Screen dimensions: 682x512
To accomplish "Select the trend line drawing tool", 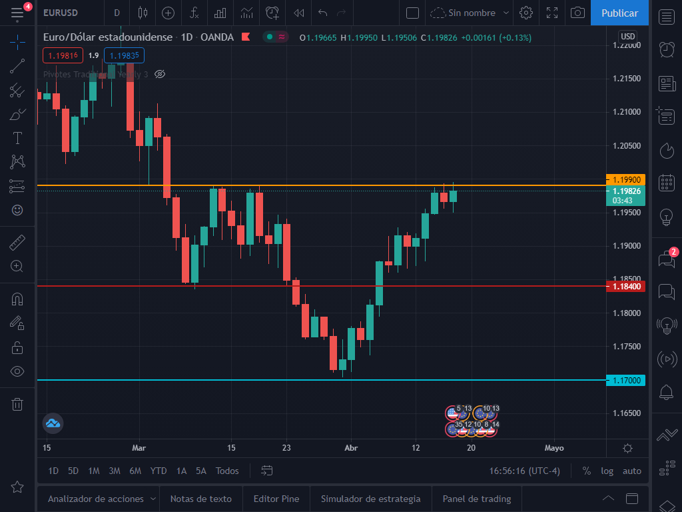I will (x=17, y=66).
